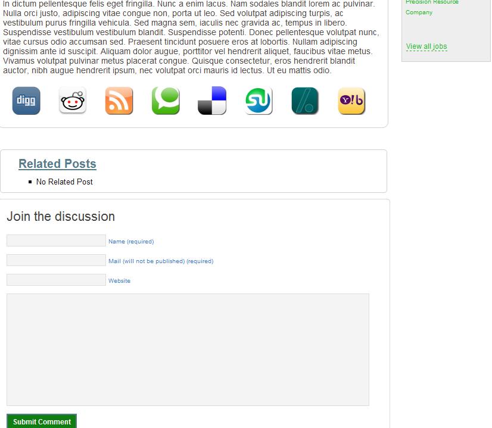Open the Precision Resource Company job link
The height and width of the screenshot is (428, 492).
point(432,7)
